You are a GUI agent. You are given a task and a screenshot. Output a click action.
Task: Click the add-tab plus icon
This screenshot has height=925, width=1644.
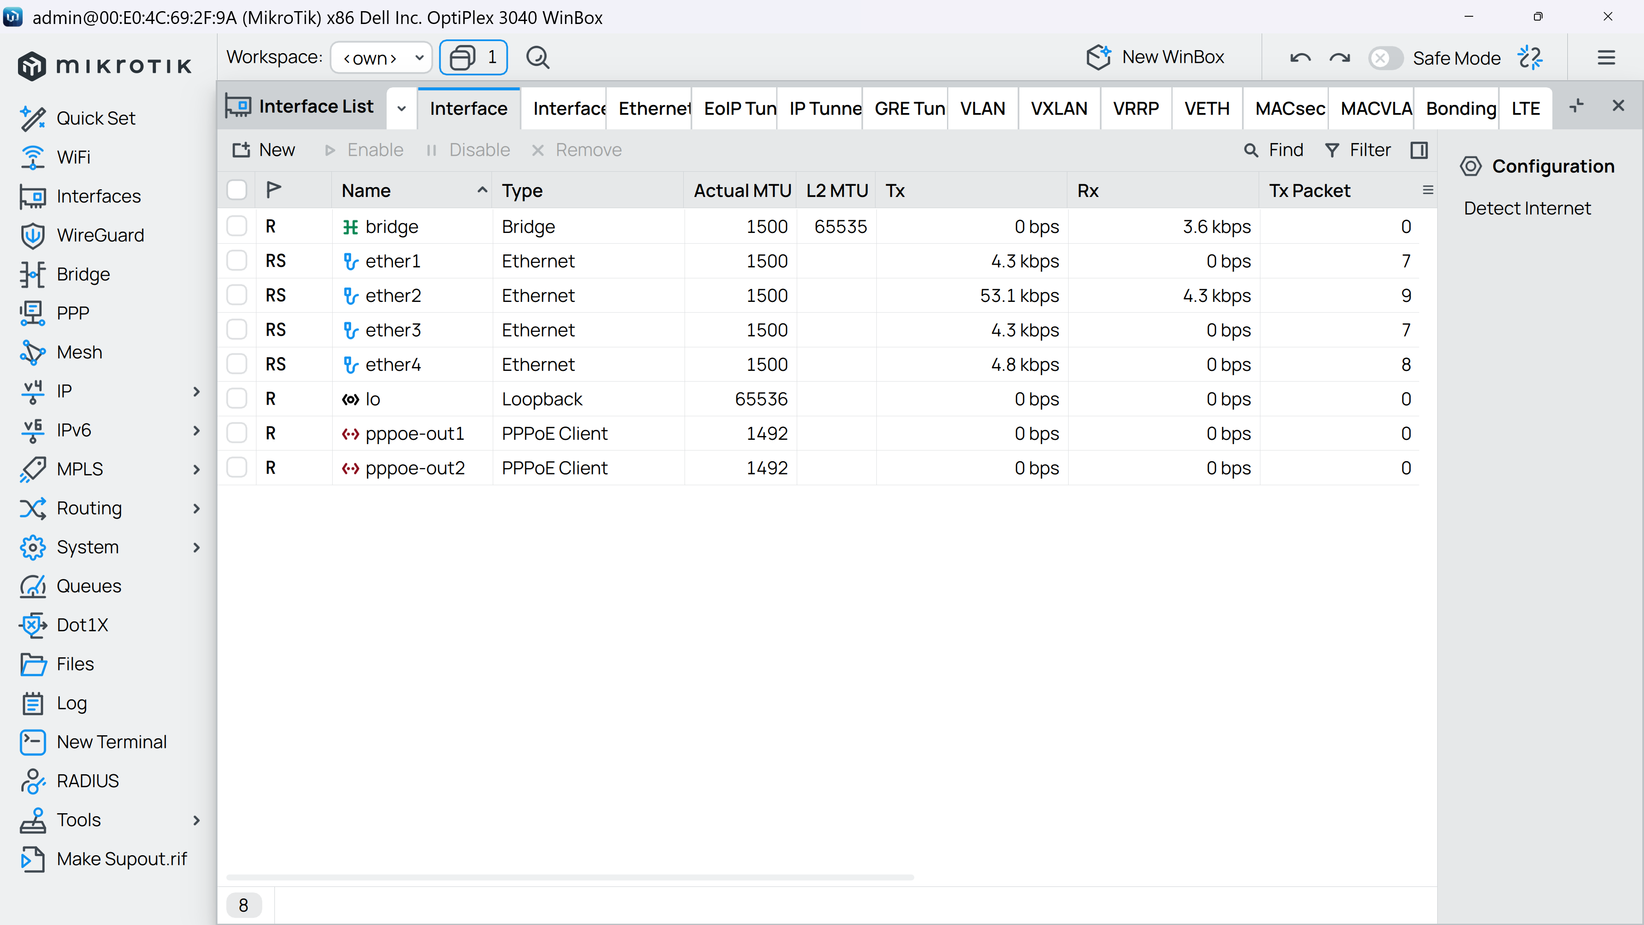pos(1575,106)
